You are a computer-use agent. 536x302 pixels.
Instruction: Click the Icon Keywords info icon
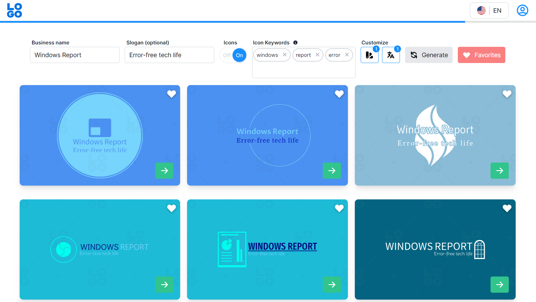296,42
